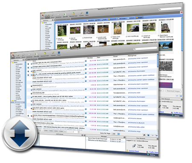This screenshot has width=192, height=163.
Task: Click the large blue up-down arrow logo
Action: pos(20,133)
